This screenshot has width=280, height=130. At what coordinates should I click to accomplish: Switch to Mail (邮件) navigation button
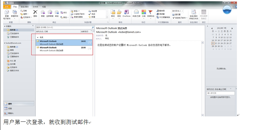pos(19,104)
